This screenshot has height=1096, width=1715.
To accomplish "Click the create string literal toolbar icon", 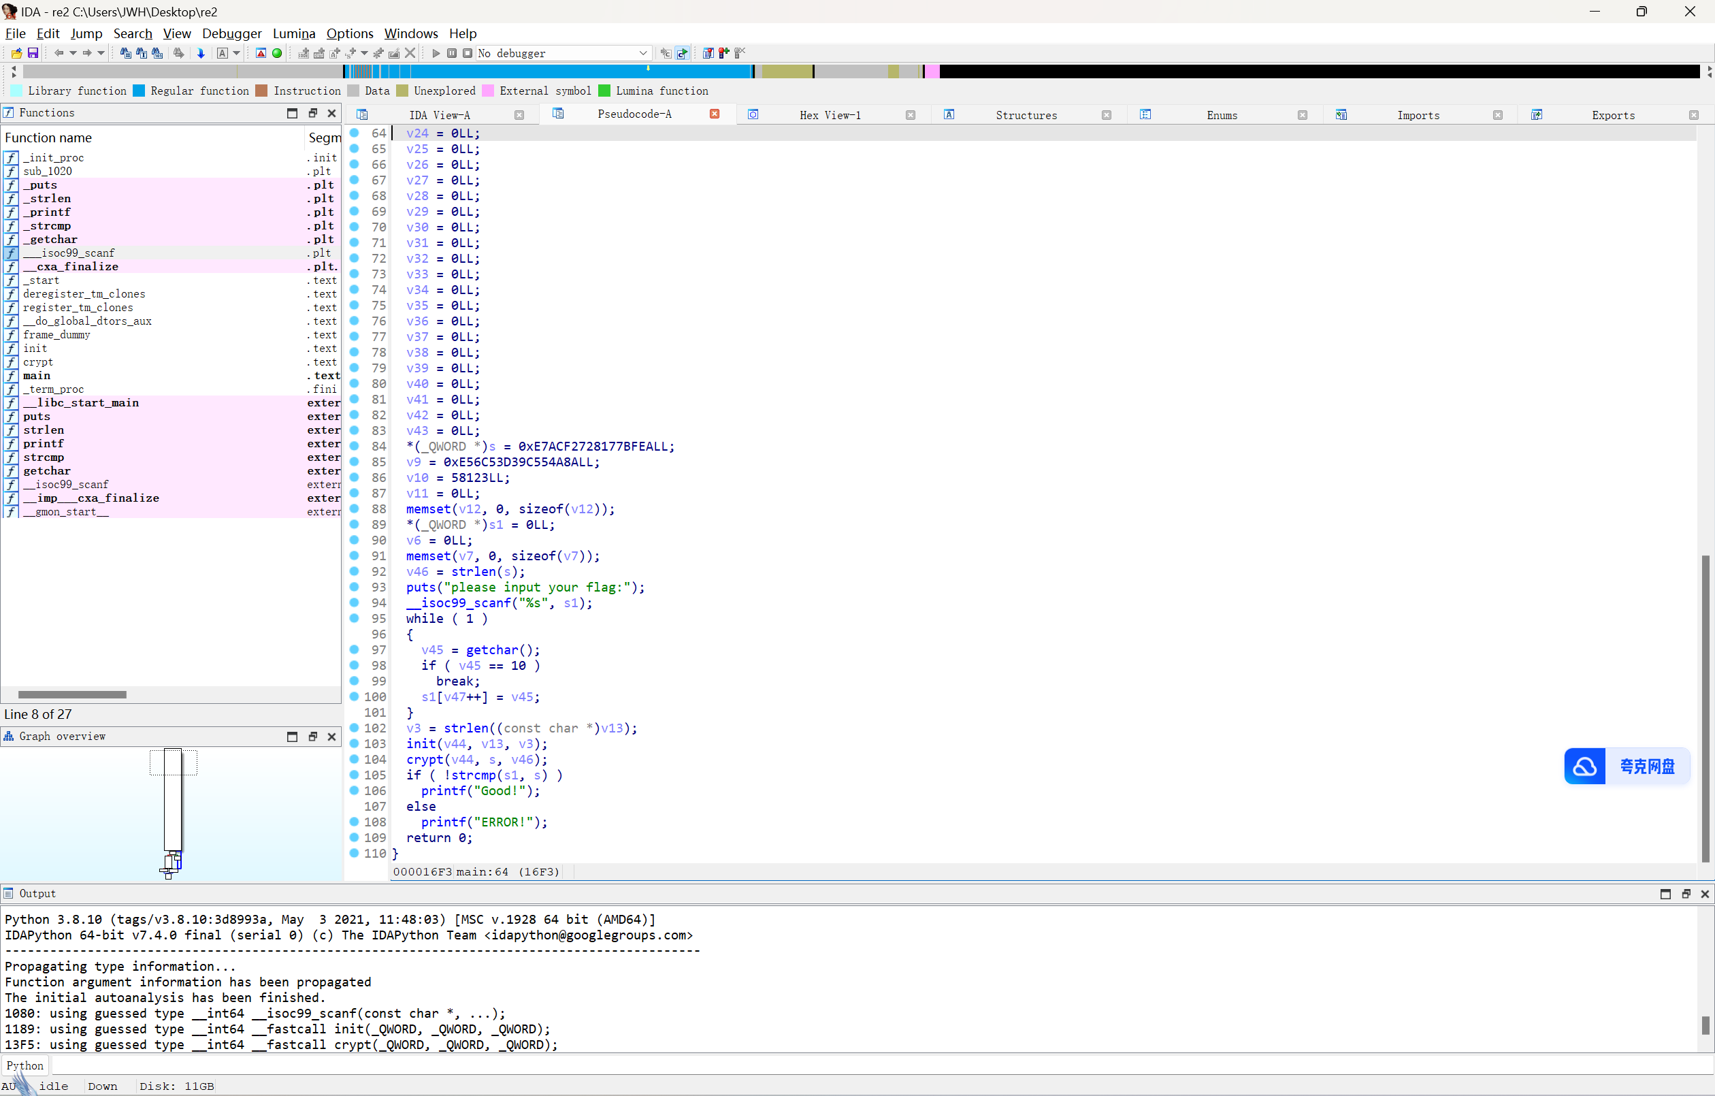I will 335,54.
